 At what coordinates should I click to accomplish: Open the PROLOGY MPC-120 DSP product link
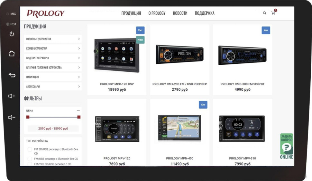click(x=117, y=84)
